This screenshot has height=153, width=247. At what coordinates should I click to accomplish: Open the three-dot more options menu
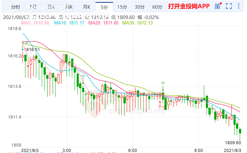[239, 6]
